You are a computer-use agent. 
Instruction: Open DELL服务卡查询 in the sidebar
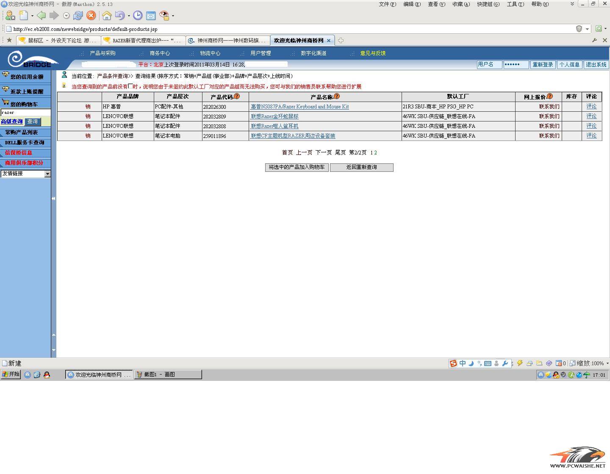click(x=25, y=143)
